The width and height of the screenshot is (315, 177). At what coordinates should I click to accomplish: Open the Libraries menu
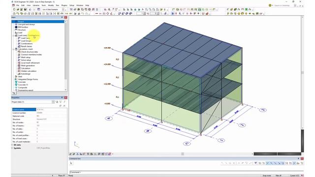click(36, 5)
